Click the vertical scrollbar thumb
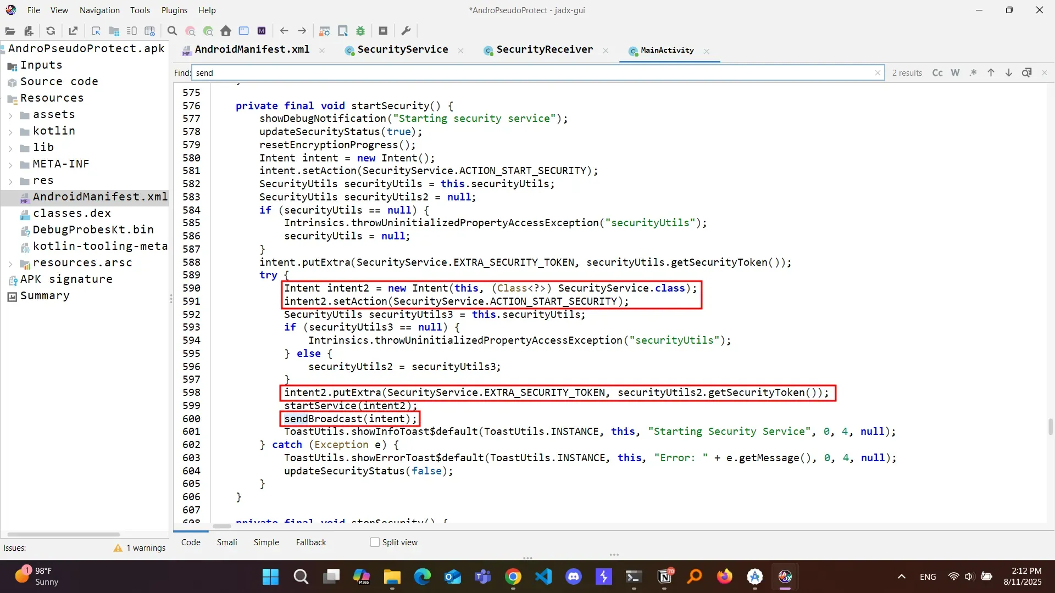 (x=1050, y=426)
